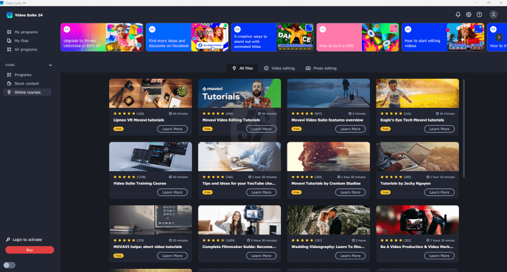Click the Online courses lightbulb icon

click(x=9, y=92)
